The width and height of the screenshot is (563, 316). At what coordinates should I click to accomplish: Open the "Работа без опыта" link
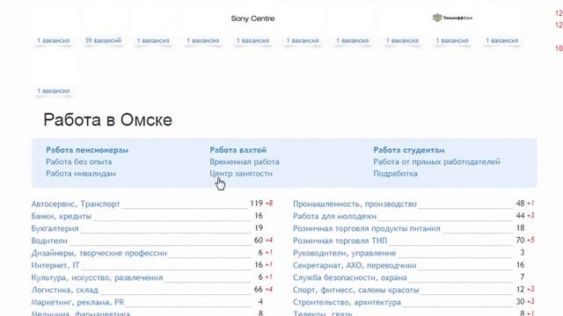[x=78, y=162]
